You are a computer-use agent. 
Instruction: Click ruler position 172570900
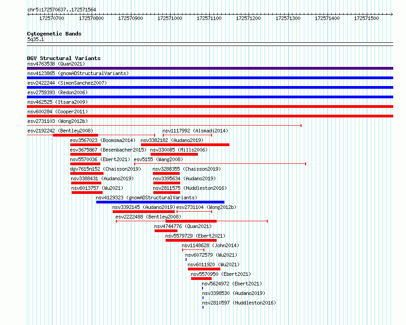pos(130,18)
